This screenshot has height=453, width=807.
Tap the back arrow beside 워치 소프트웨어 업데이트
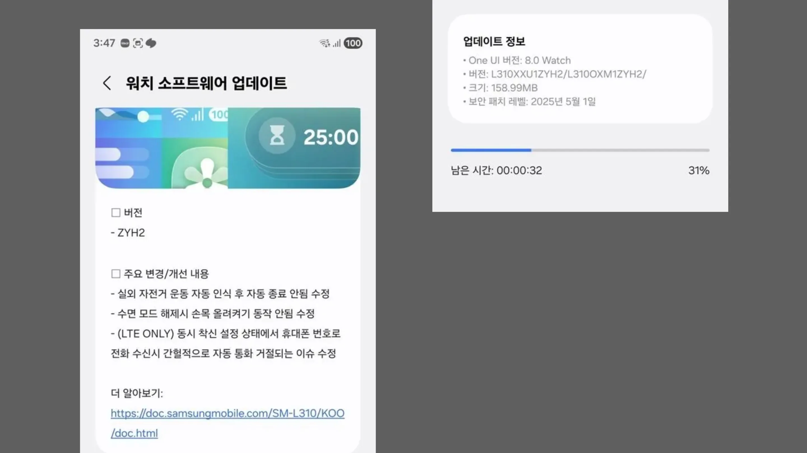(x=107, y=83)
